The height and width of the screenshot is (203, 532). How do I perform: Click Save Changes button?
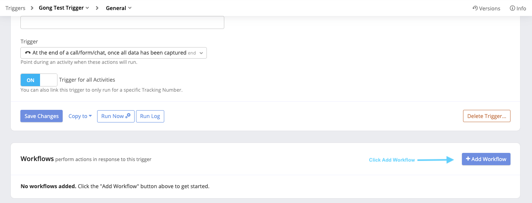42,116
